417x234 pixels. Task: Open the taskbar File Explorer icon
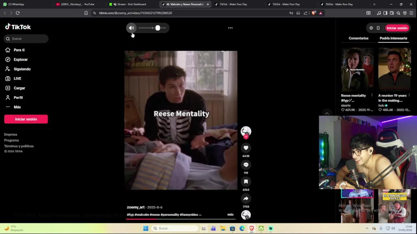[x=223, y=228]
